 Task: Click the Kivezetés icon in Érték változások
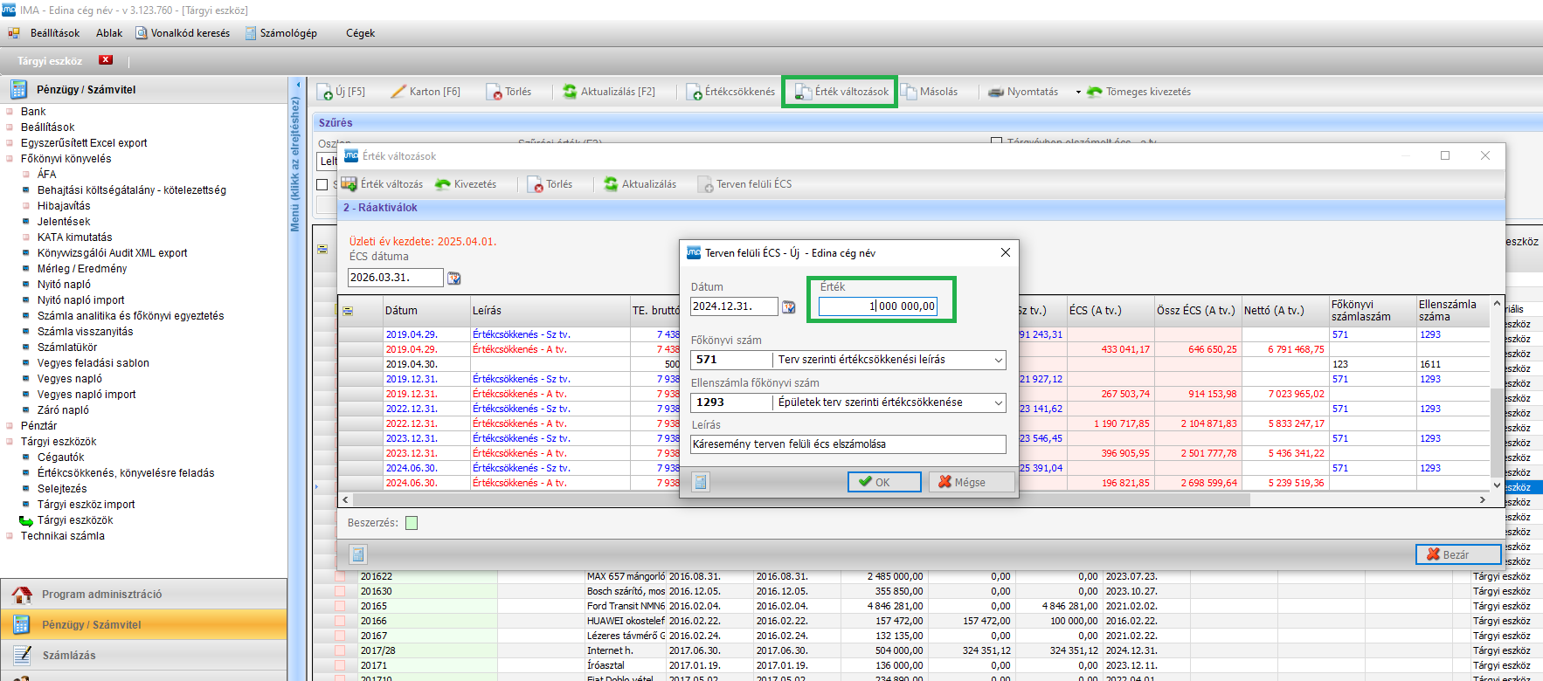click(443, 185)
